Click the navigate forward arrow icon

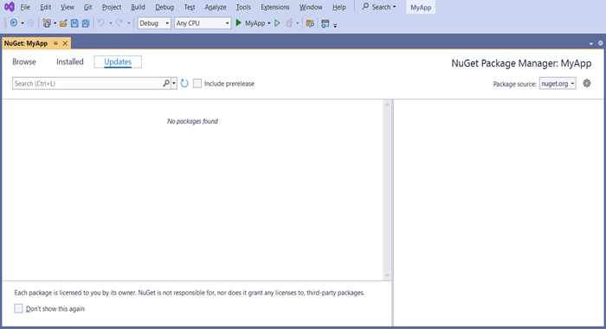[30, 23]
